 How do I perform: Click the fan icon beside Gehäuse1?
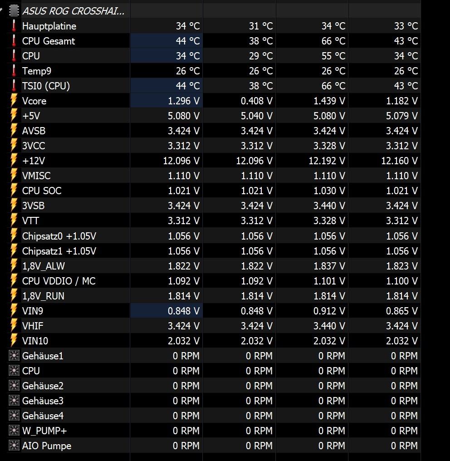(x=14, y=356)
